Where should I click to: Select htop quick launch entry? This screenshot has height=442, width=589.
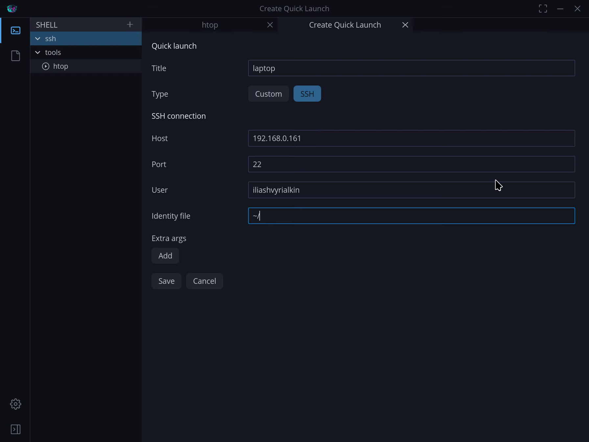pos(86,66)
